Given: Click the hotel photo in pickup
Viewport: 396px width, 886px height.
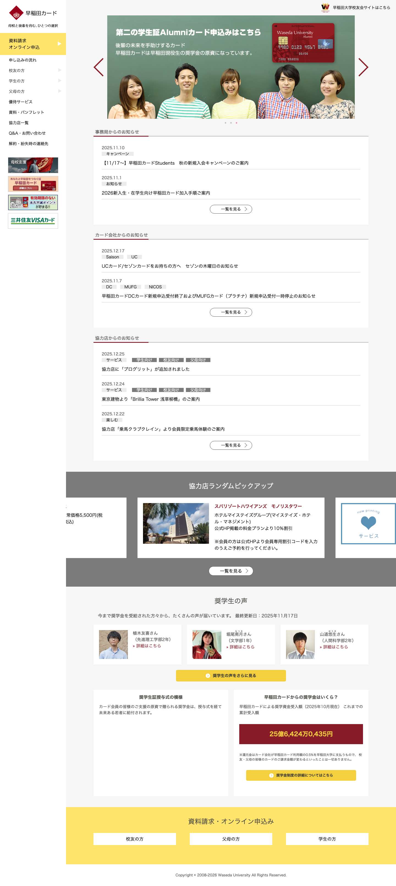Looking at the screenshot, I should 176,523.
